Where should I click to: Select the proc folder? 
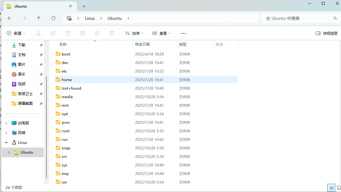coord(66,122)
